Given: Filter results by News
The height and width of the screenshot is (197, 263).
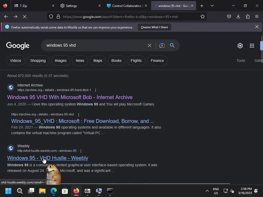Looking at the screenshot, I should click(x=80, y=61).
